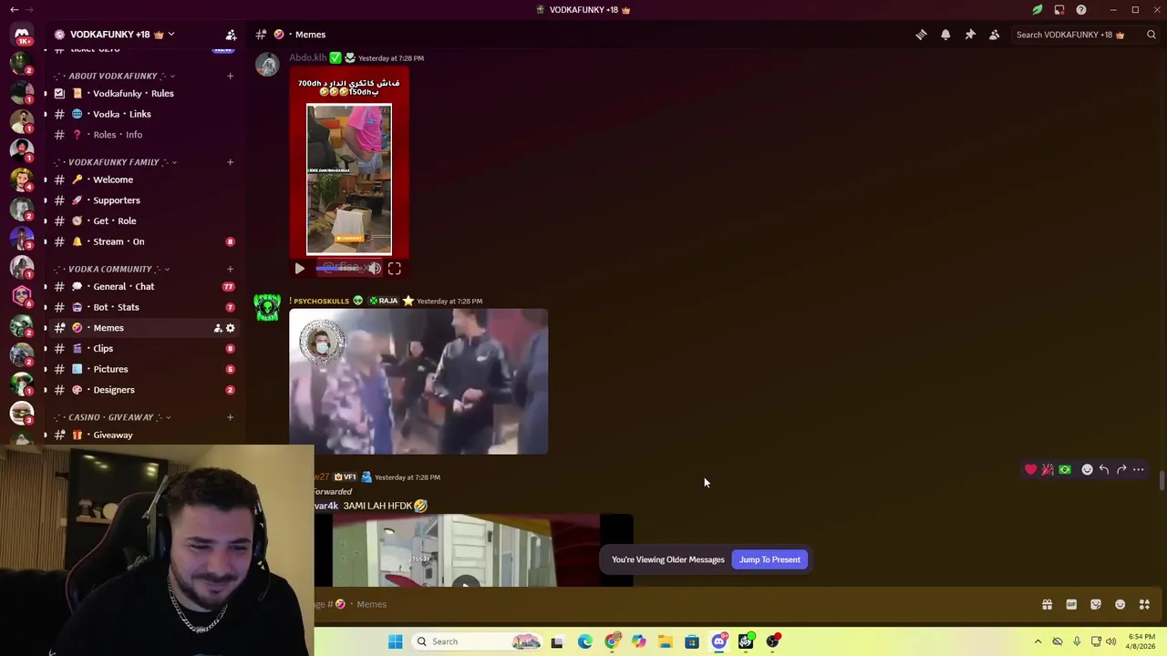Screen dimensions: 1167x656
Task: React with the red heart emoji
Action: pyautogui.click(x=1030, y=469)
